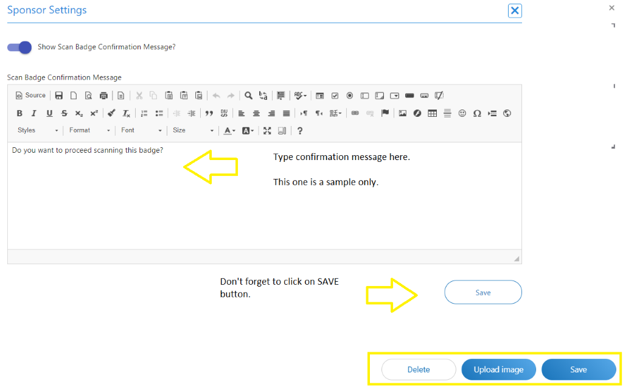Insert an image with the image icon
Screen dimensions: 623x387
(x=402, y=113)
